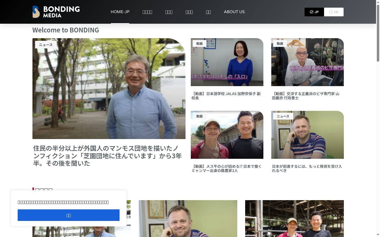Open the visa specialist video thumbnail
Viewport: 380px width, 237px height.
tap(307, 62)
